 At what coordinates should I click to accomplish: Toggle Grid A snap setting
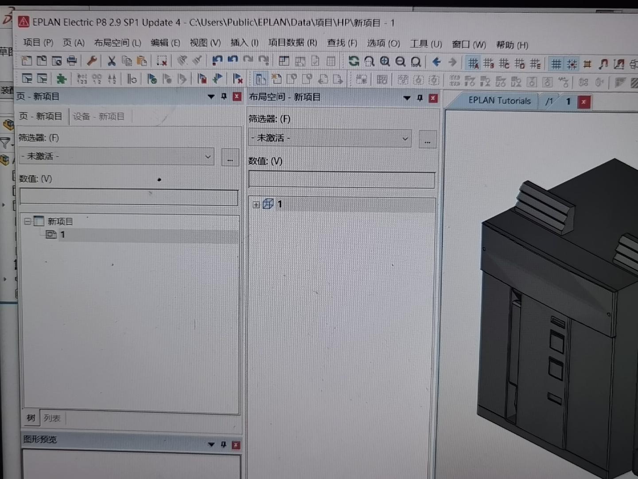[473, 64]
